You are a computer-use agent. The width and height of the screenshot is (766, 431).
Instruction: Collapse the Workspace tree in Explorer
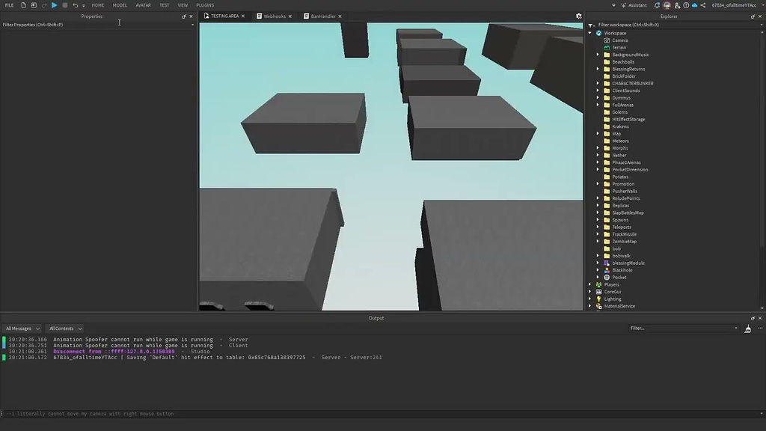tap(590, 32)
